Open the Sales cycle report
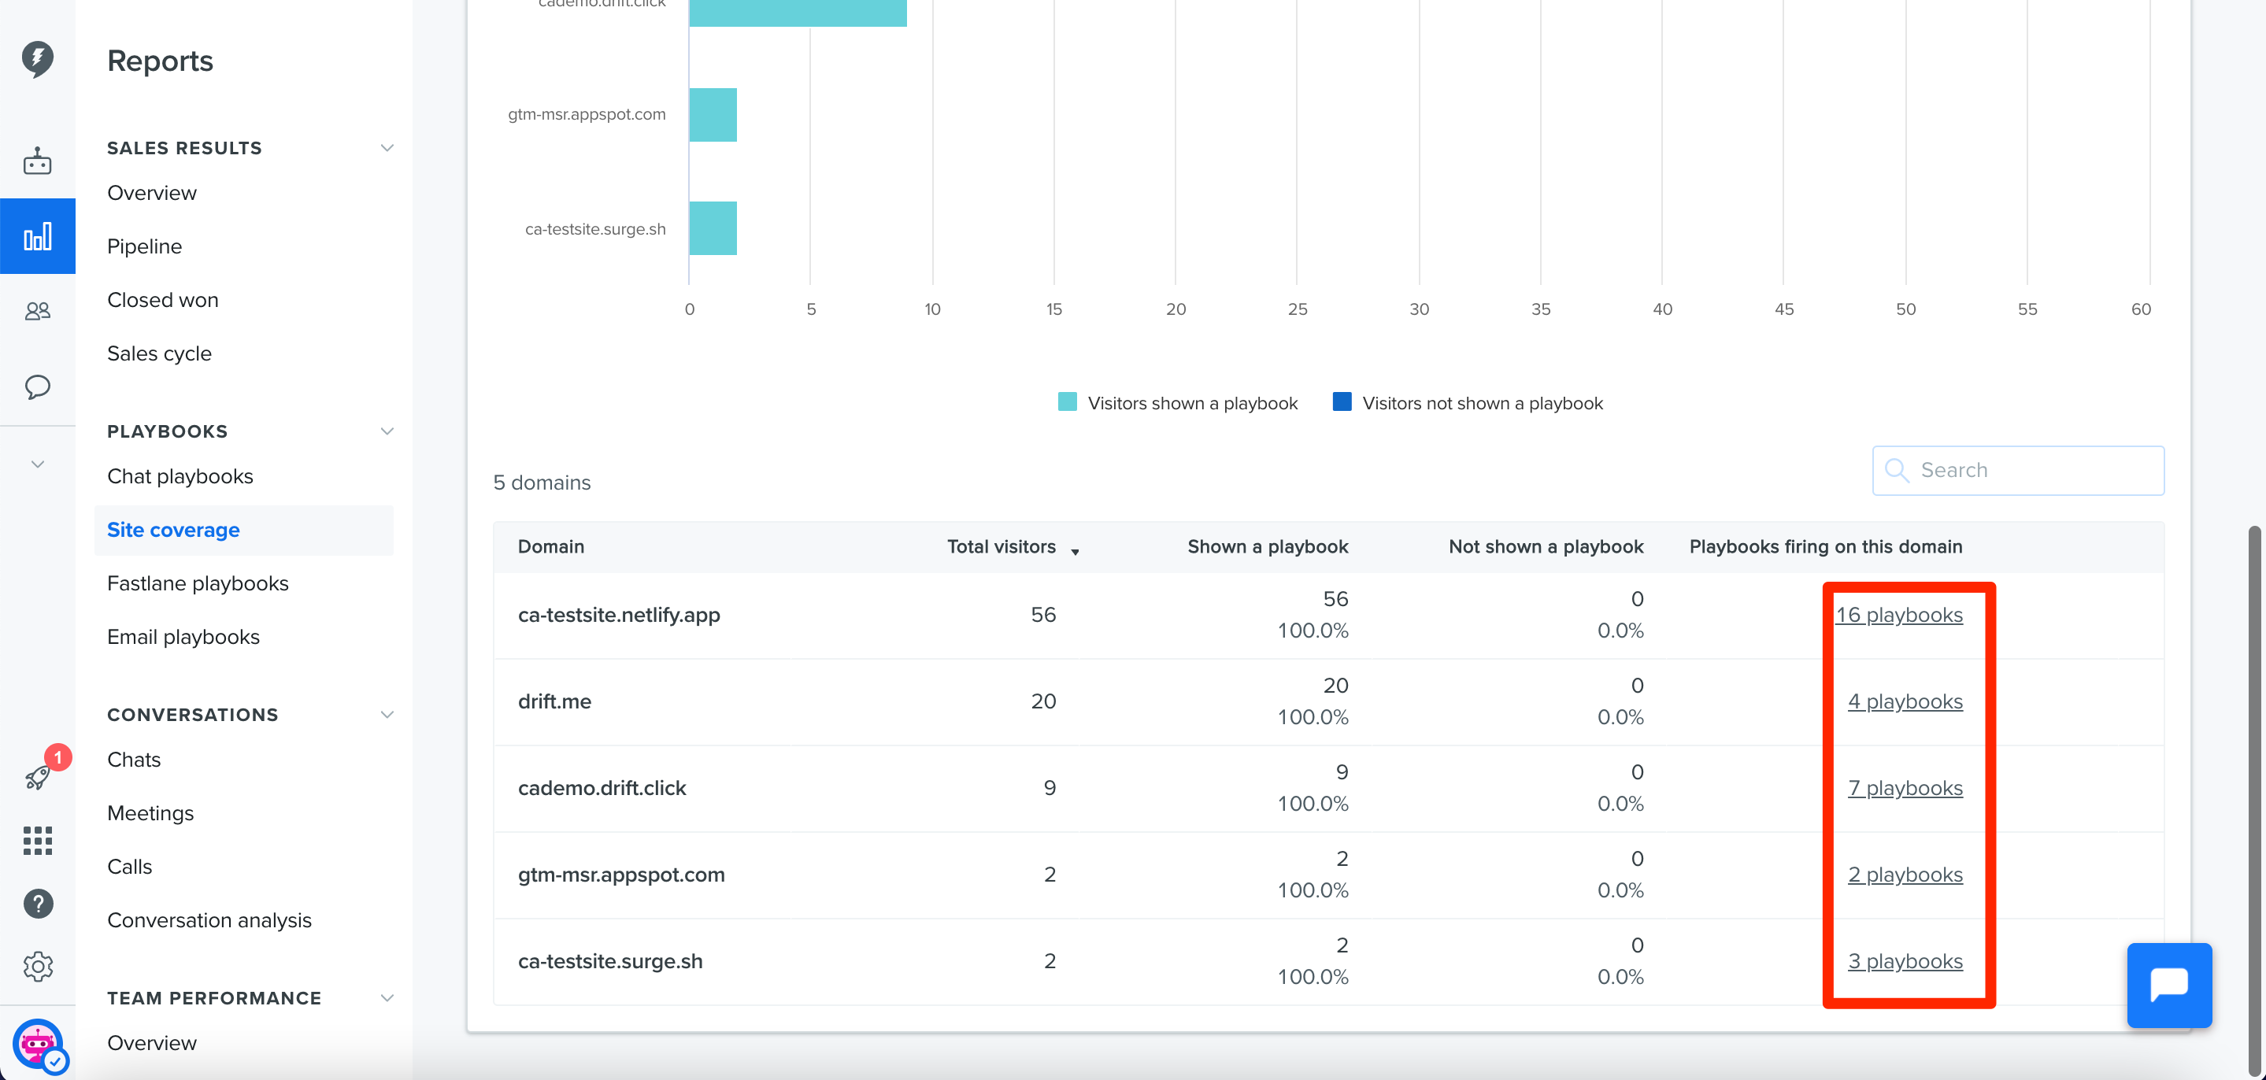The image size is (2266, 1080). (x=159, y=353)
